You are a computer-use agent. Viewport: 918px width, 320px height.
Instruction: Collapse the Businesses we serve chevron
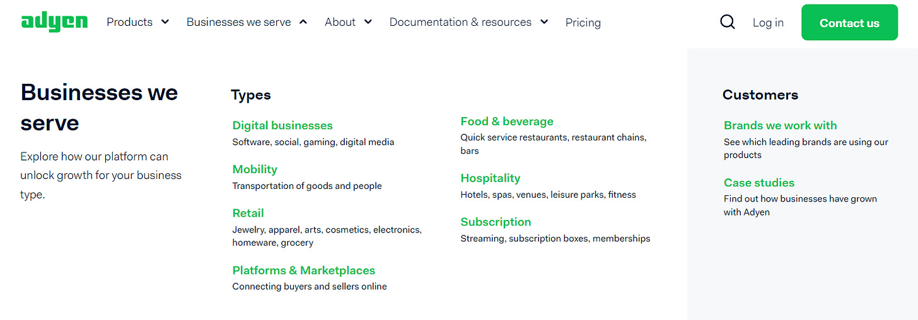[x=303, y=22]
